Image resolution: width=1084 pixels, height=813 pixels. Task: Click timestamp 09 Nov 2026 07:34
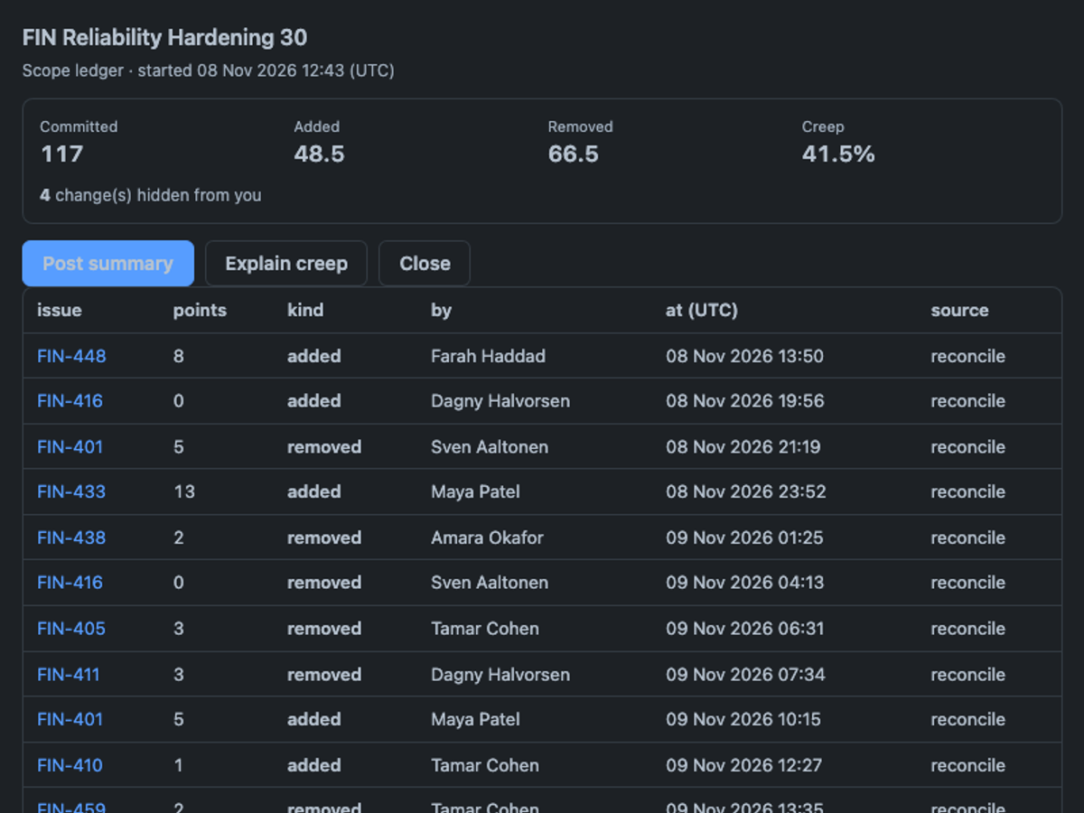[x=745, y=675]
